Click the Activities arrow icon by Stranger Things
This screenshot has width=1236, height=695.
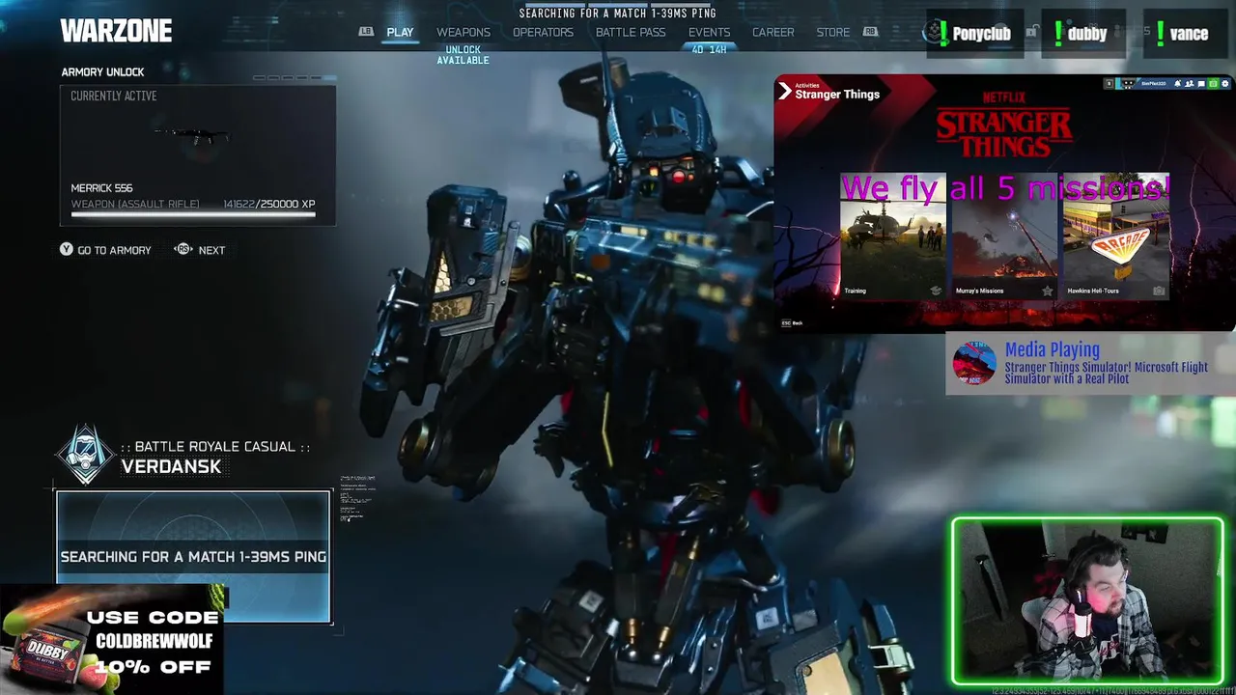pos(784,92)
